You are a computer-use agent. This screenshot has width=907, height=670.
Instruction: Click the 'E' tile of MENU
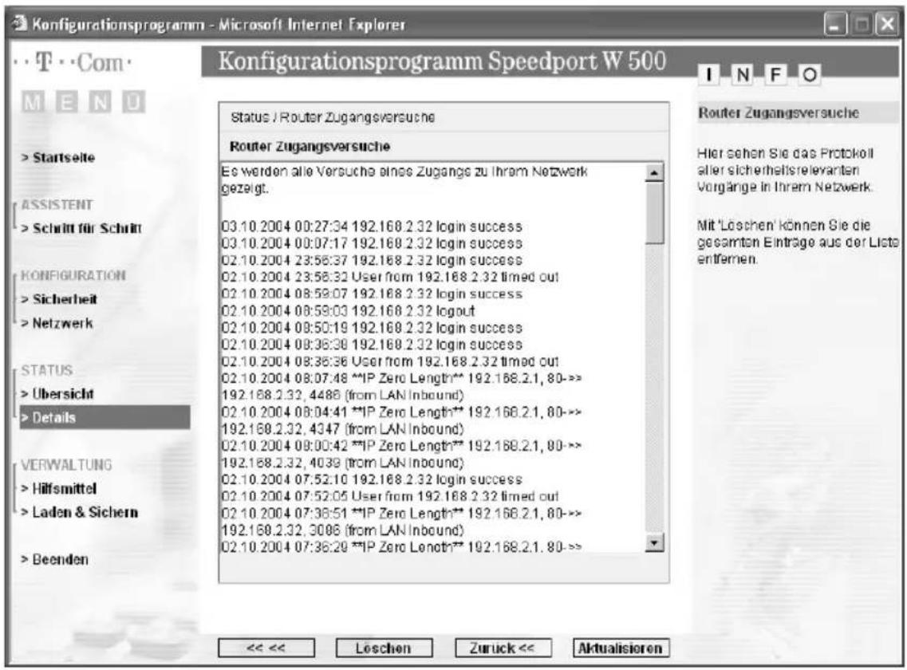click(66, 102)
